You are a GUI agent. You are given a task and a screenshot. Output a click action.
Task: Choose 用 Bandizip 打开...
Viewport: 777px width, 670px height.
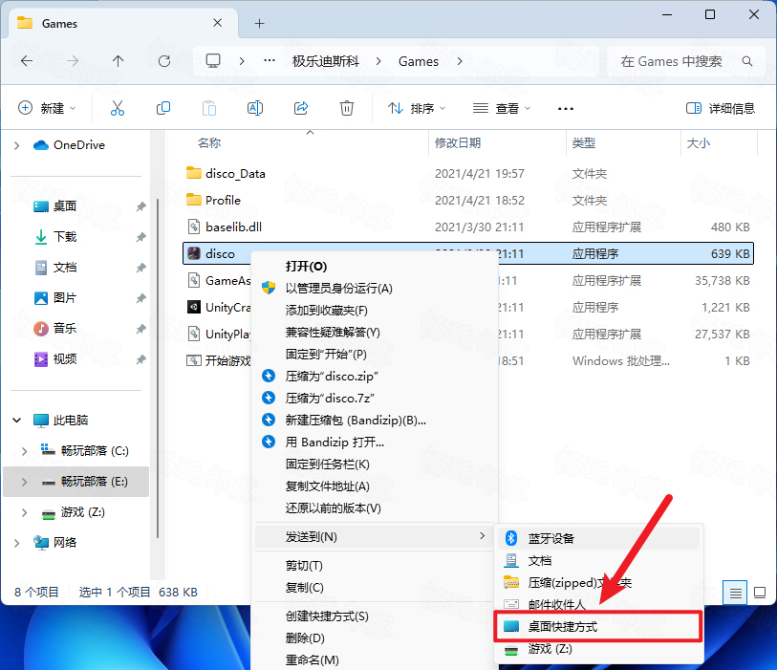(x=376, y=442)
